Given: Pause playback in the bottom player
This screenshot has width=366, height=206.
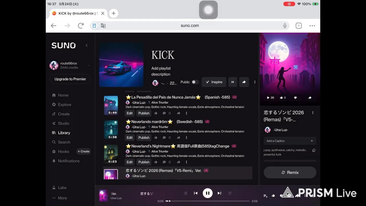Looking at the screenshot, I should point(208,193).
